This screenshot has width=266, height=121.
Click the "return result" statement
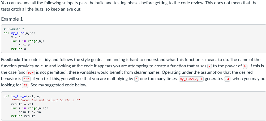[23, 116]
